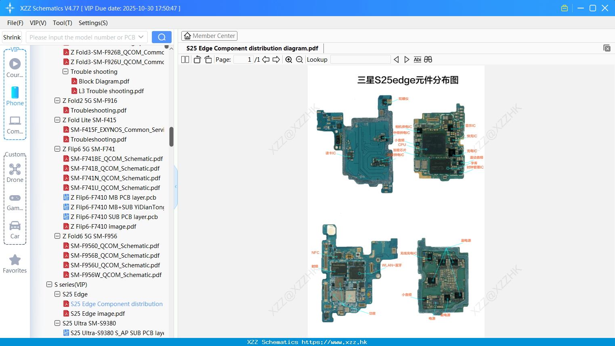Open the Car category
The height and width of the screenshot is (346, 615).
(15, 230)
